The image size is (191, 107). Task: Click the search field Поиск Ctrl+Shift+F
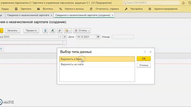click(151, 3)
